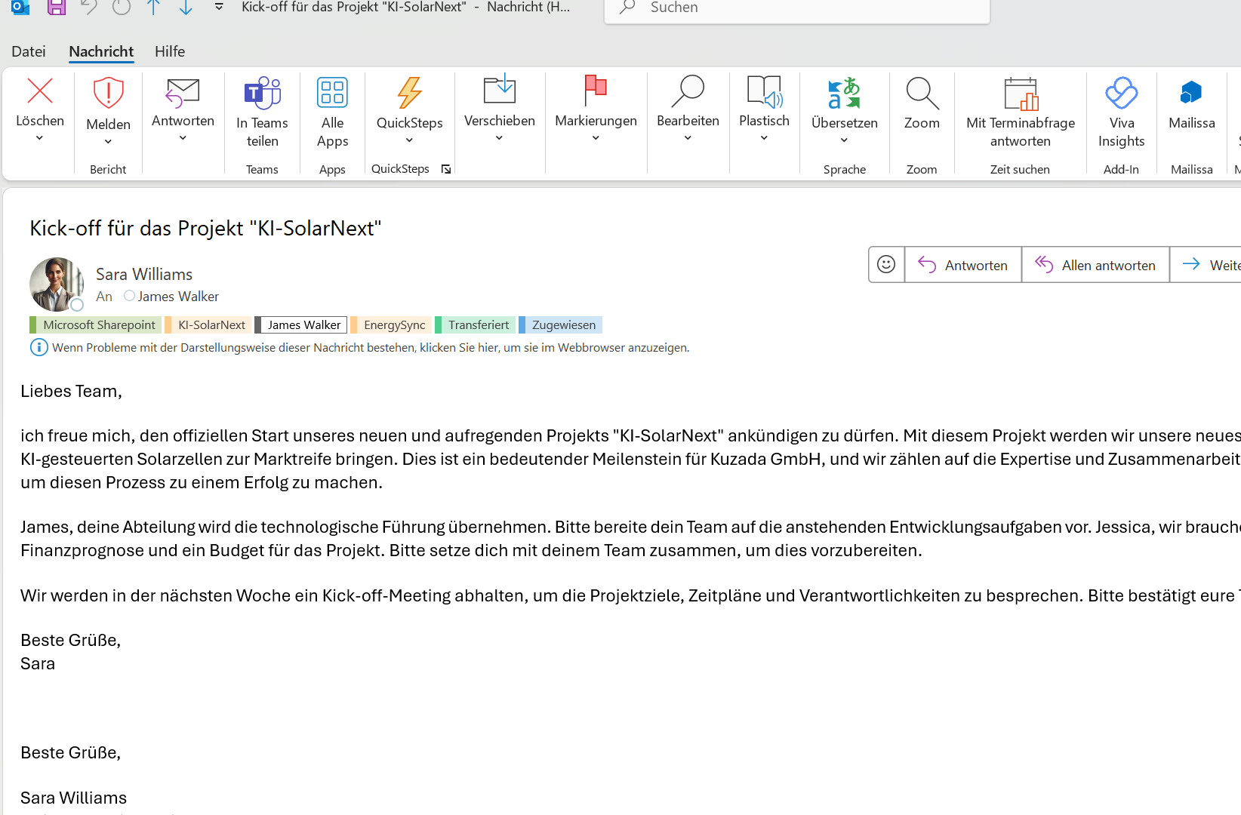This screenshot has width=1241, height=815.
Task: Expand the Plastisch dropdown arrow
Action: (764, 137)
